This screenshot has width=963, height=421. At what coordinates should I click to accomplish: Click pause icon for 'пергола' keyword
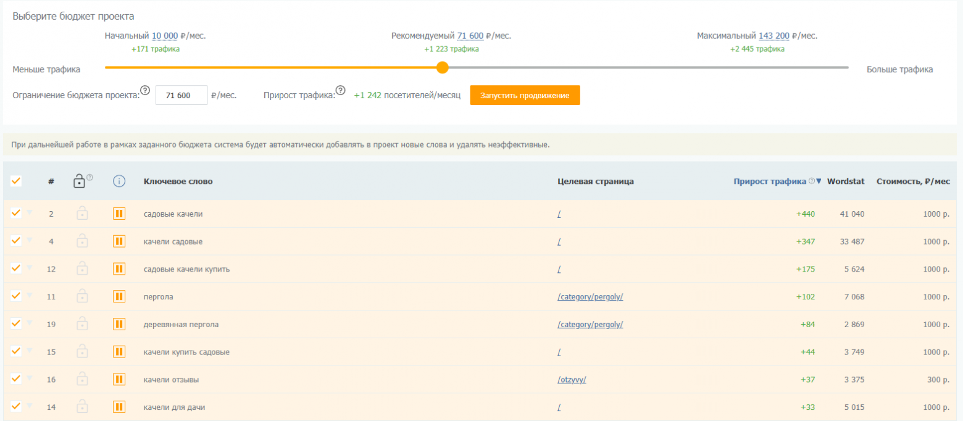[119, 296]
